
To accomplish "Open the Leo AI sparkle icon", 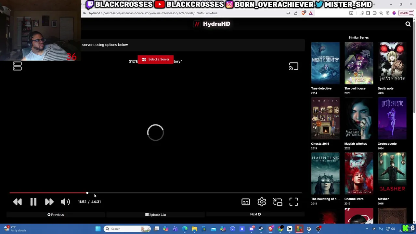I will point(381,13).
